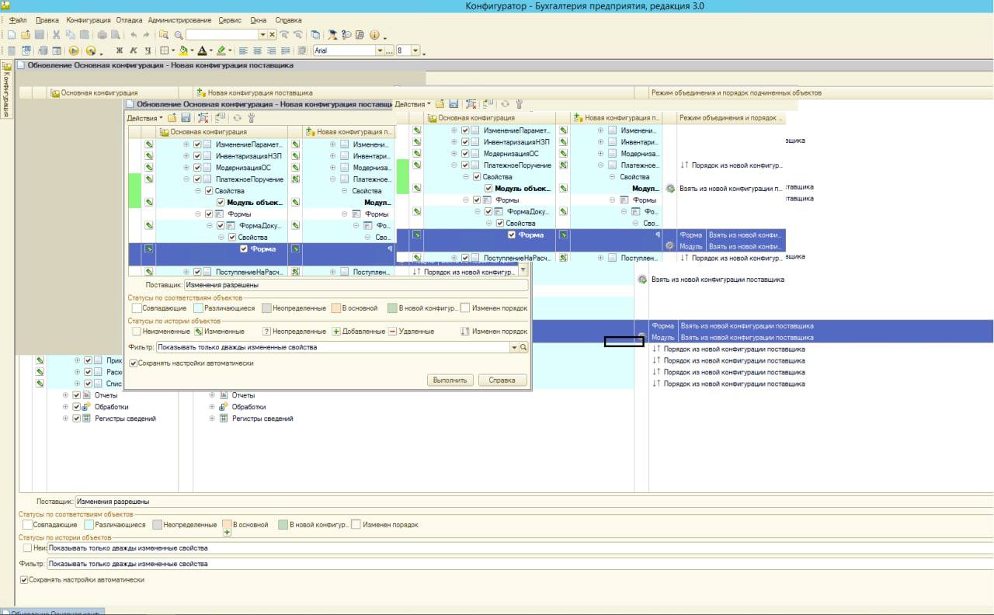The image size is (994, 615).
Task: Click В основной color box in front dialog
Action: click(335, 308)
